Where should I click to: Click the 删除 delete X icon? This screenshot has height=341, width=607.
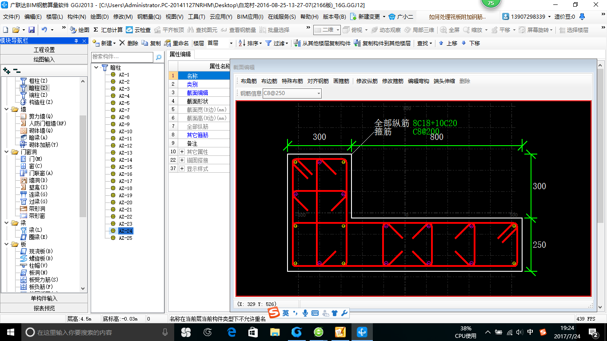tap(122, 43)
